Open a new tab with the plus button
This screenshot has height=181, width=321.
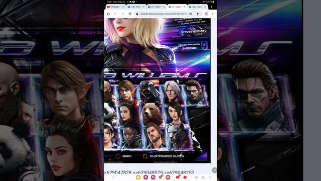[212, 7]
